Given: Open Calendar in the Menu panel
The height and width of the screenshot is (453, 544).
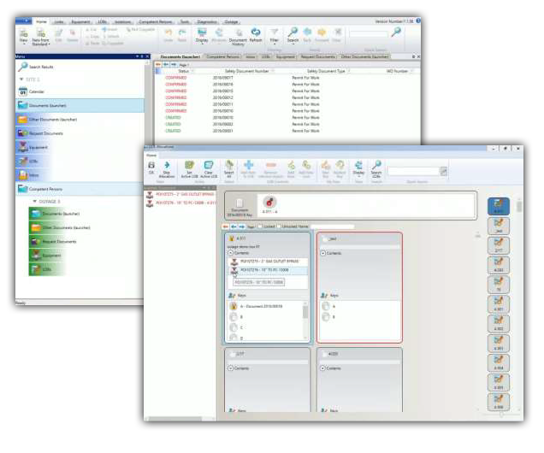Looking at the screenshot, I should coord(32,91).
